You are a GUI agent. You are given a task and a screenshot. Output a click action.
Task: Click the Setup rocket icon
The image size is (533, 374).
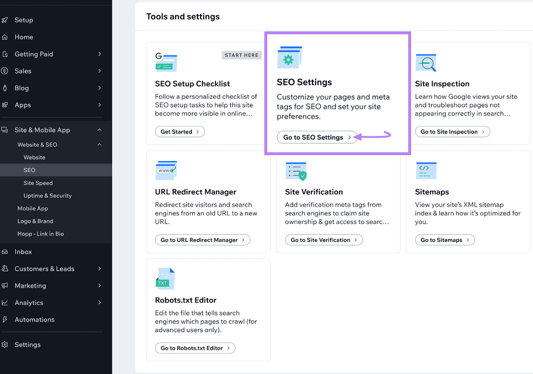[x=5, y=20]
